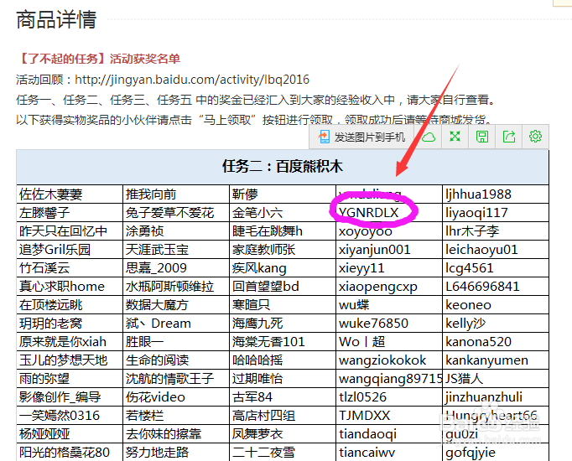Image resolution: width=572 pixels, height=461 pixels.
Task: Click the green floppy disk save icon
Action: 482,137
